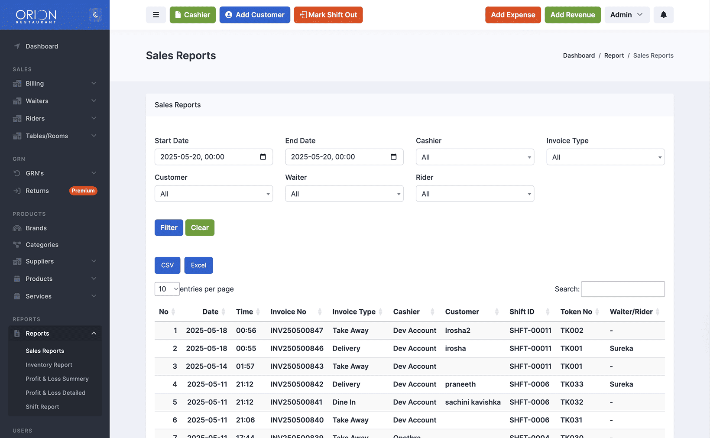The height and width of the screenshot is (438, 710).
Task: Click Tables/Rooms icon in sidebar
Action: tap(17, 136)
